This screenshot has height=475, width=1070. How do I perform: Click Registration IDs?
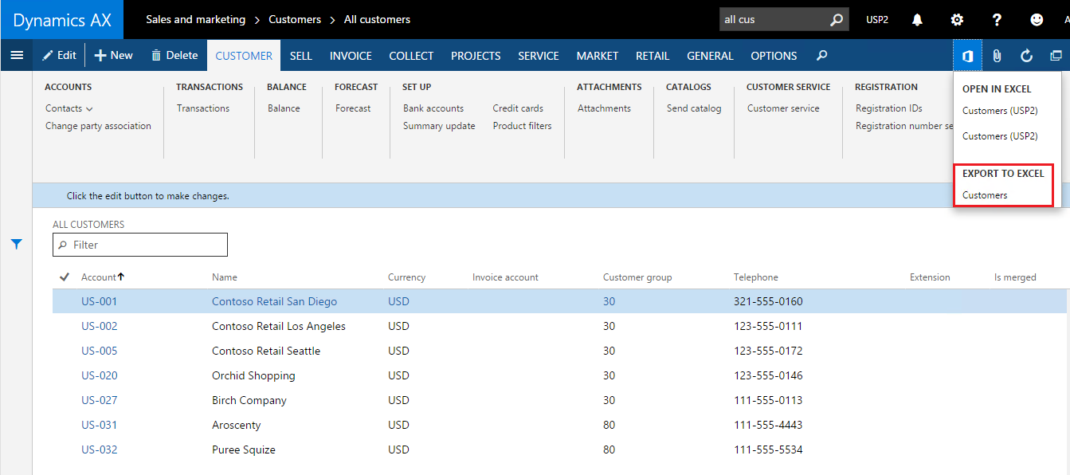click(x=889, y=108)
